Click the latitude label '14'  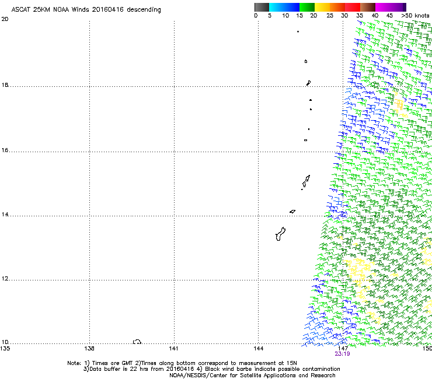tap(5, 215)
